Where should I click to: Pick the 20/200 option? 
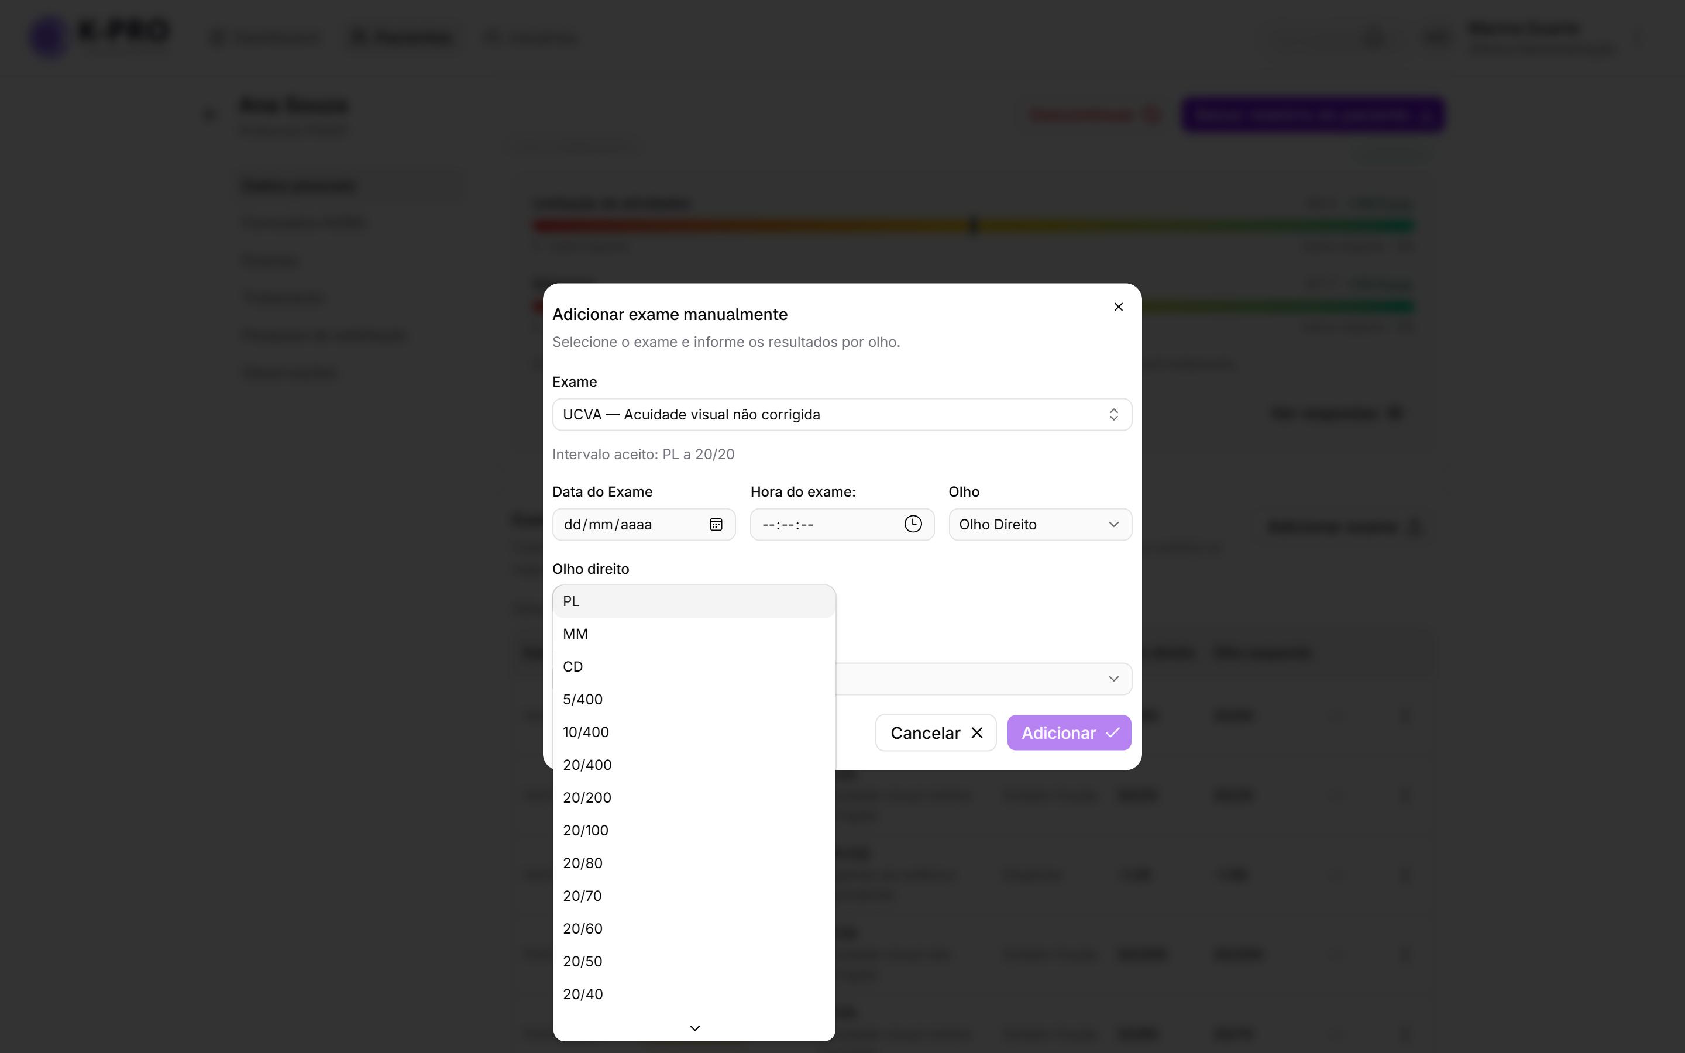[694, 797]
